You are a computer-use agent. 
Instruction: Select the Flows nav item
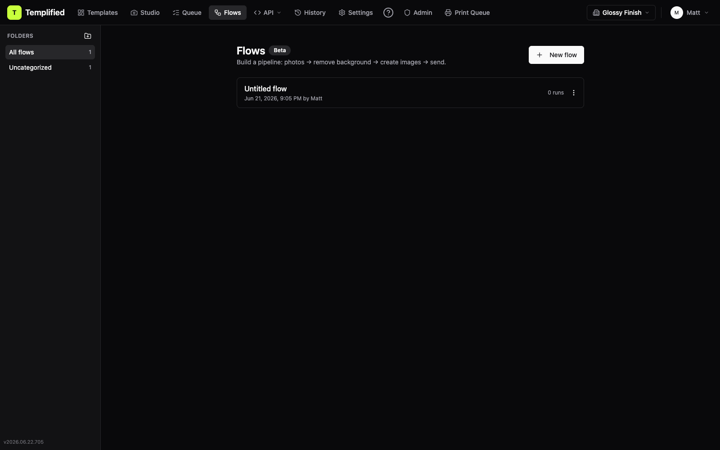tap(228, 13)
